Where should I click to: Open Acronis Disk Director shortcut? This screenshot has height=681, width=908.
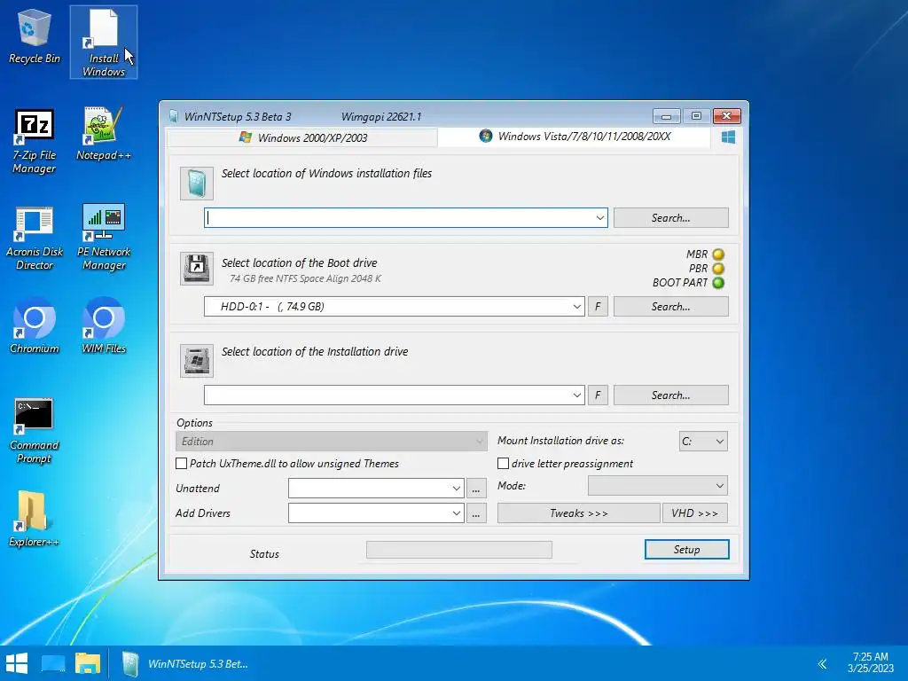(35, 239)
